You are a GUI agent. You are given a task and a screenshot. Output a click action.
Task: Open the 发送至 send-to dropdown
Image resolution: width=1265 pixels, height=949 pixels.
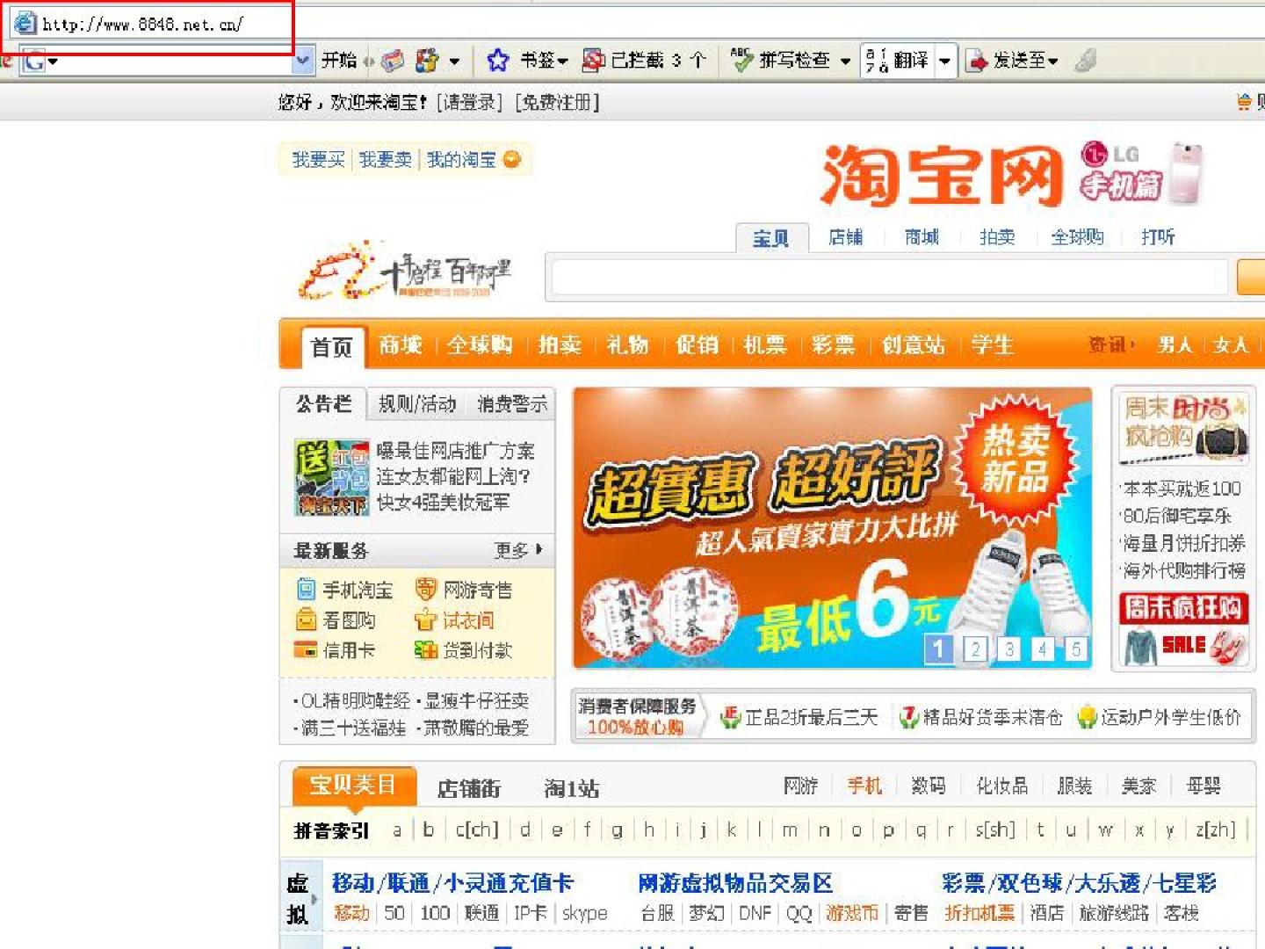pos(1014,61)
